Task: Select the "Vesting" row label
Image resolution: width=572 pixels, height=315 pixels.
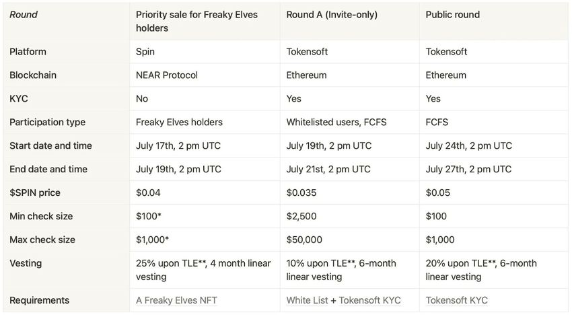Action: 26,263
